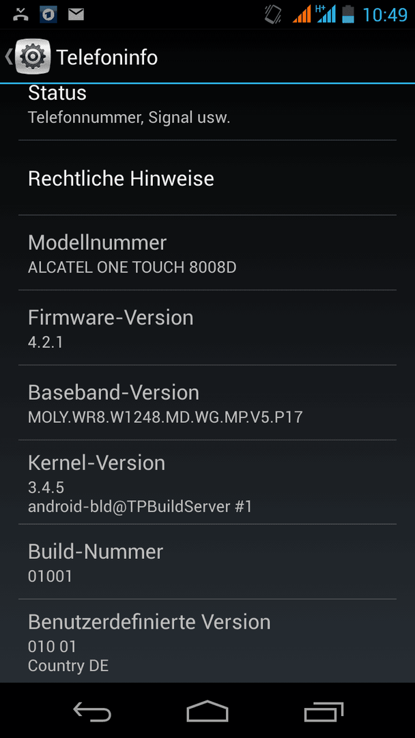Tap the vibrate mode icon
The image size is (415, 738).
[272, 14]
